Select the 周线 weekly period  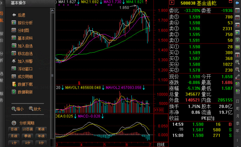41,129
